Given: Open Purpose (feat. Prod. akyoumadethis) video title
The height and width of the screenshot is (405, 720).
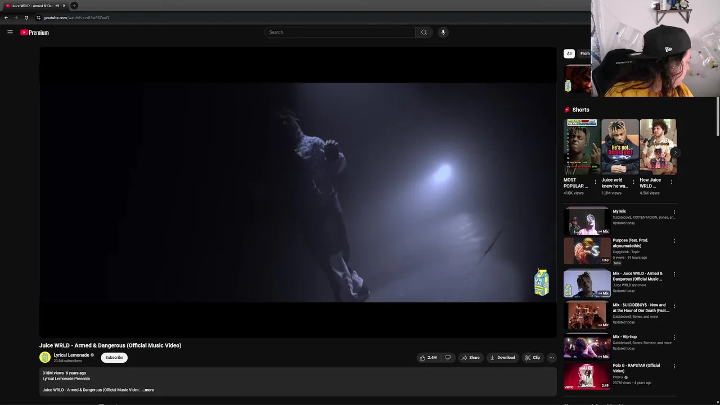Looking at the screenshot, I should (x=631, y=243).
